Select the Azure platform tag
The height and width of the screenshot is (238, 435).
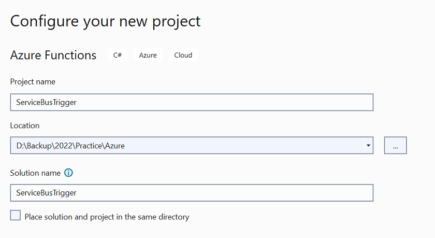148,55
